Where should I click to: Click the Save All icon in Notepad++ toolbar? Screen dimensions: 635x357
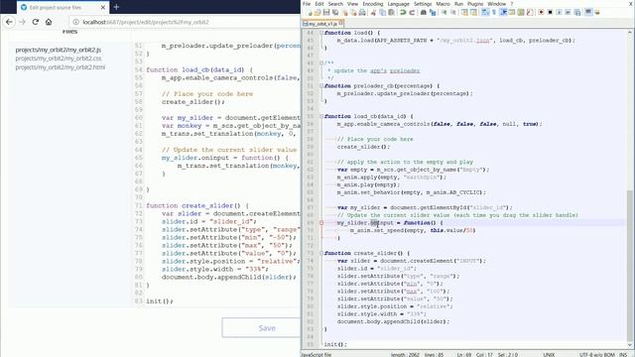335,13
